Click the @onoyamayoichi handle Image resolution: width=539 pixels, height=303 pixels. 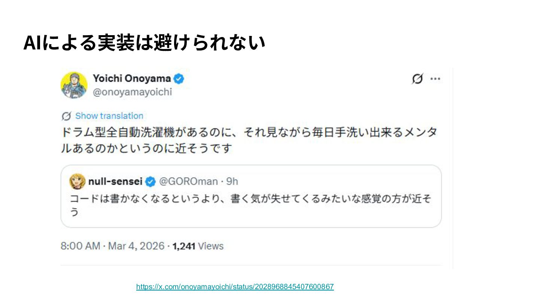132,92
